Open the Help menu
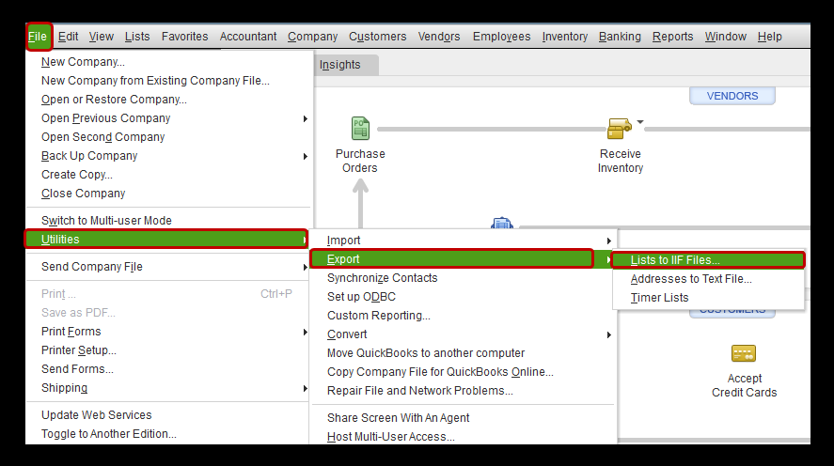 (770, 37)
